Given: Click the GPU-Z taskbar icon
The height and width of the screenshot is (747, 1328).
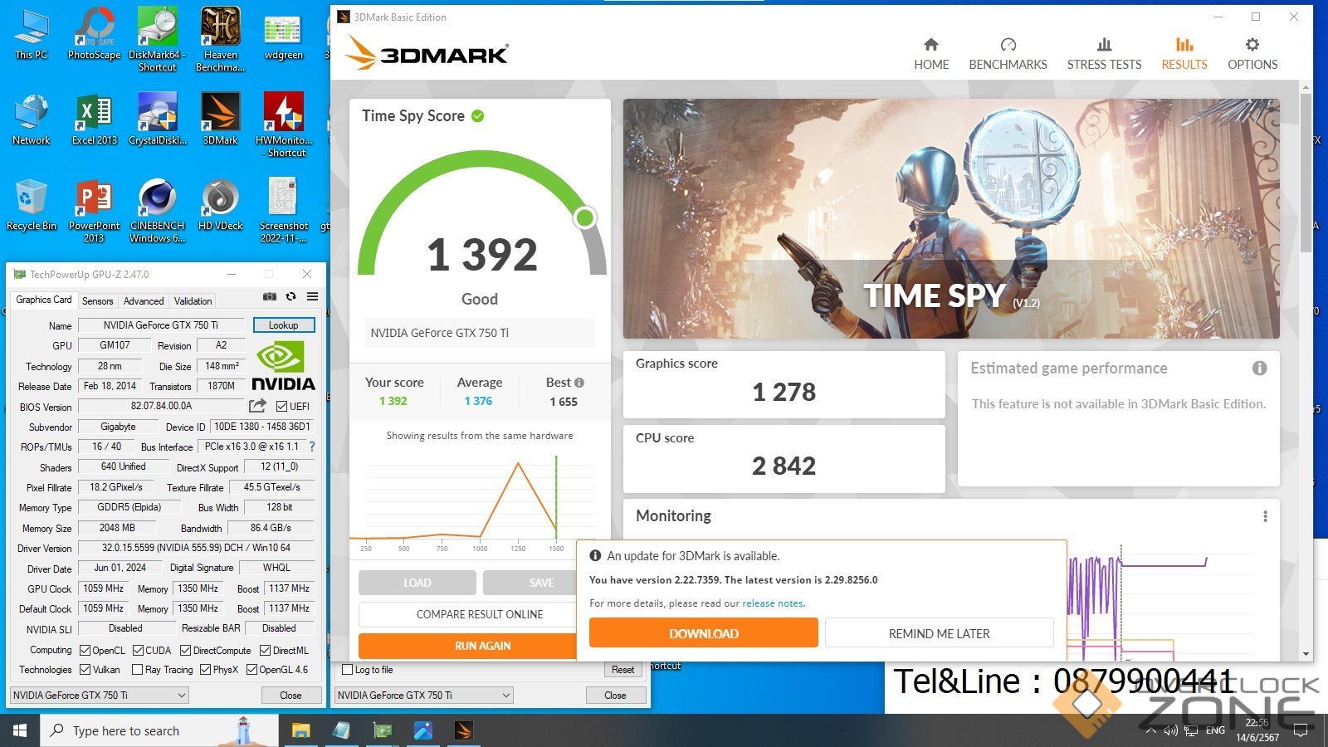Looking at the screenshot, I should [x=383, y=730].
